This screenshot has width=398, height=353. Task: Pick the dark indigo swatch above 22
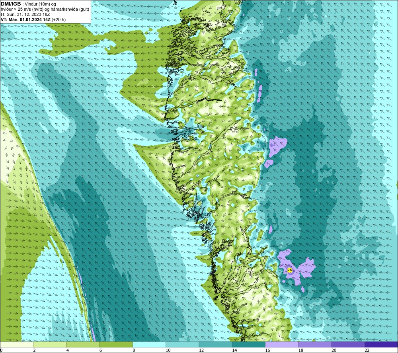coord(381,345)
